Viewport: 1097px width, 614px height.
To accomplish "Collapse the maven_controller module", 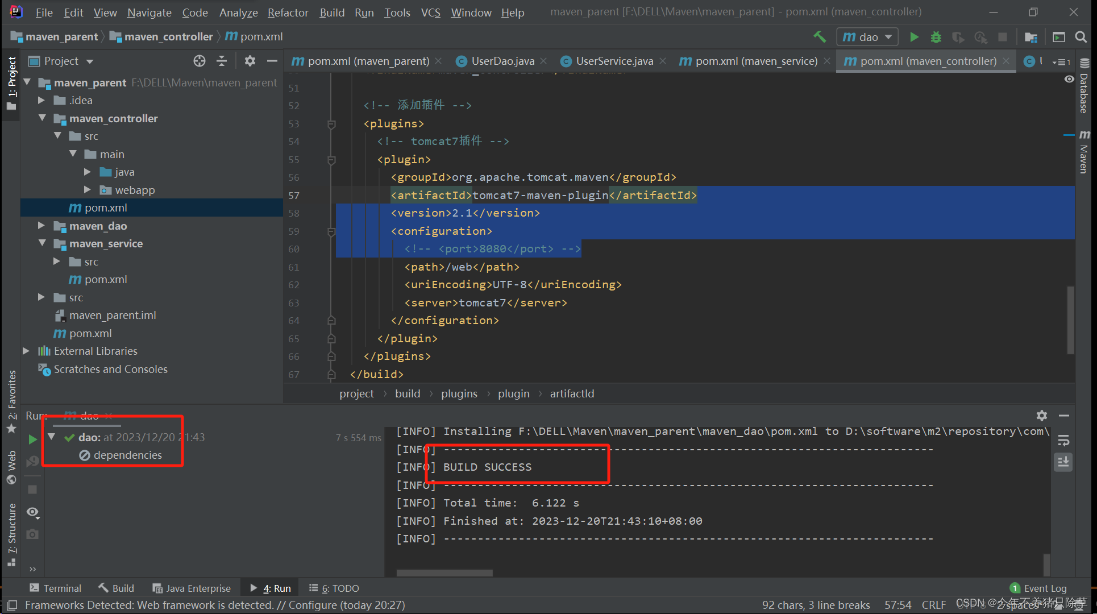I will (x=43, y=118).
